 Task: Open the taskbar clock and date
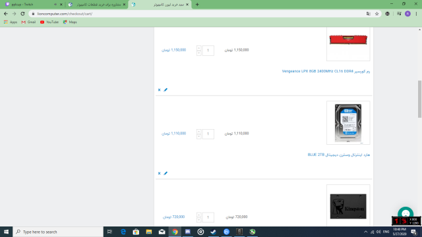[400, 232]
